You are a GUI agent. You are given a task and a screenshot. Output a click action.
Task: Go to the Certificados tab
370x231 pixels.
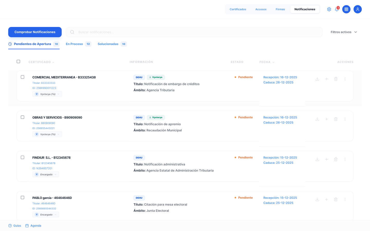pyautogui.click(x=238, y=9)
